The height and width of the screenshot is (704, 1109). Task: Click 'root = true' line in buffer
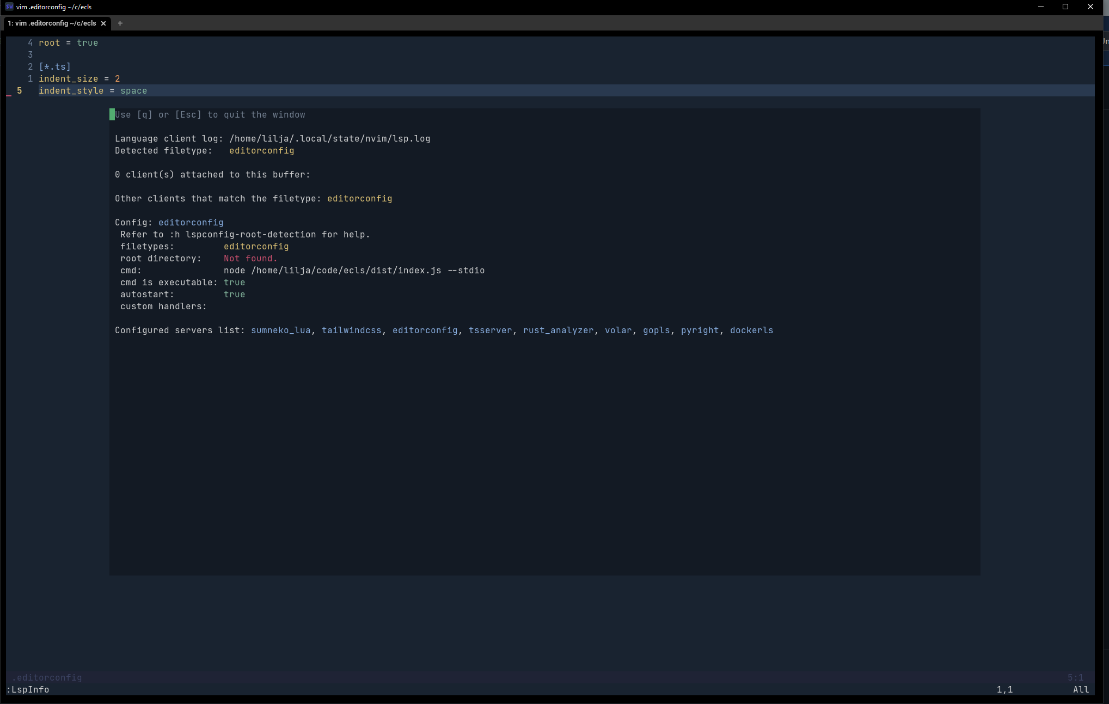click(69, 43)
